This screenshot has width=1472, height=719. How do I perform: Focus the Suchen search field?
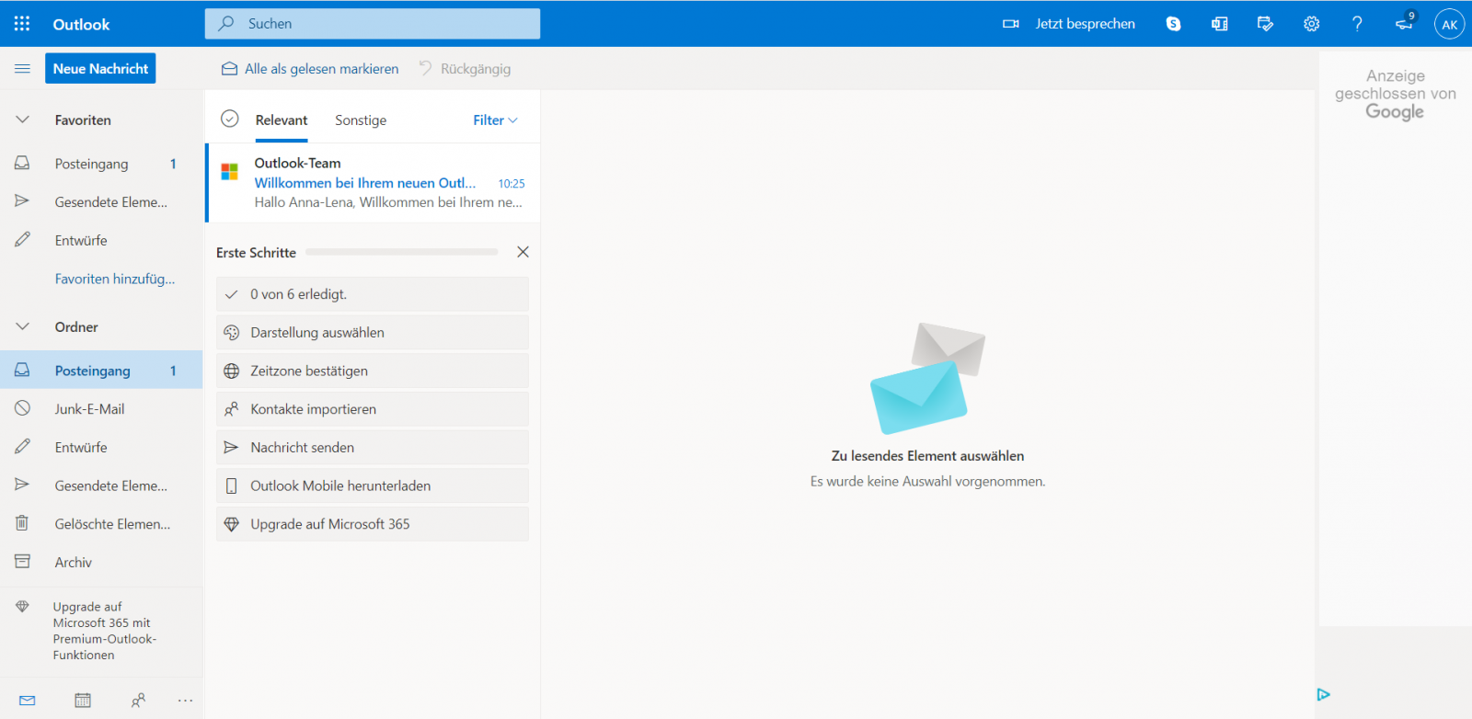373,24
